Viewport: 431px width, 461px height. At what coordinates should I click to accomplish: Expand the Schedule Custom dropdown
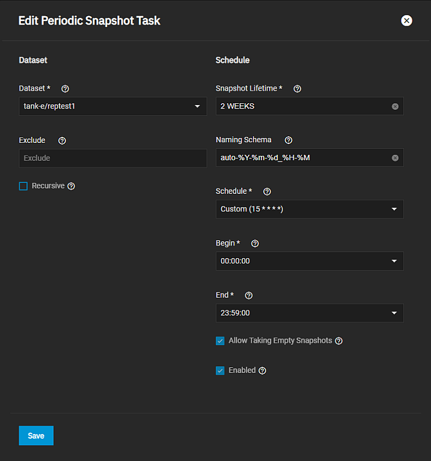pyautogui.click(x=309, y=209)
